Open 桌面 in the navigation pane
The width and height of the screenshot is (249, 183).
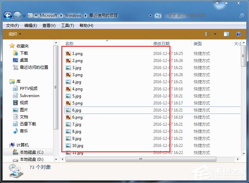pos(21,60)
